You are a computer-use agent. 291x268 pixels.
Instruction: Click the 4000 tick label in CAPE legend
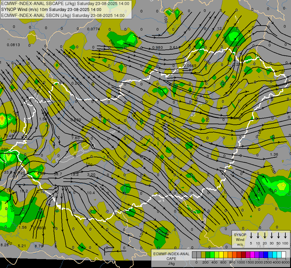tap(277, 262)
